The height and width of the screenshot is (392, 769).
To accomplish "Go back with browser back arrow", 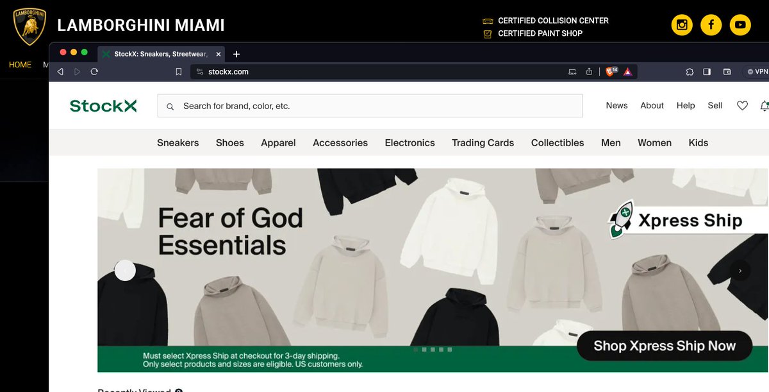I will click(x=60, y=72).
